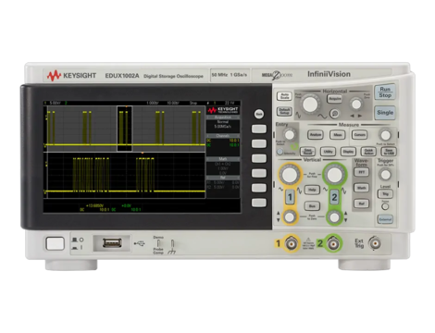Toggle the Math waveform key
Image resolution: width=435 pixels, height=333 pixels.
(x=361, y=188)
